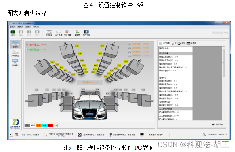
Task: Click the 湿度未达! row in info list
Action: (x=175, y=78)
